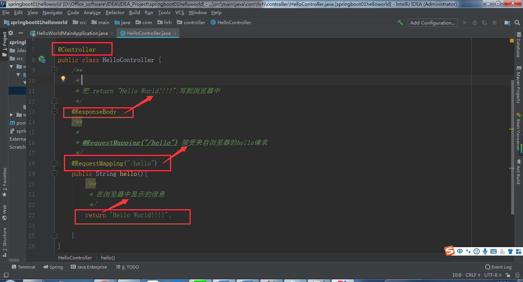Click the green Build Project hammer icon
This screenshot has width=523, height=282.
pyautogui.click(x=400, y=23)
